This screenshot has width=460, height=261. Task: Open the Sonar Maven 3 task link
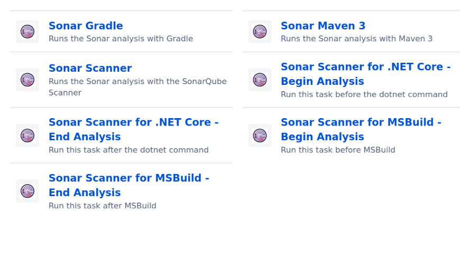323,26
